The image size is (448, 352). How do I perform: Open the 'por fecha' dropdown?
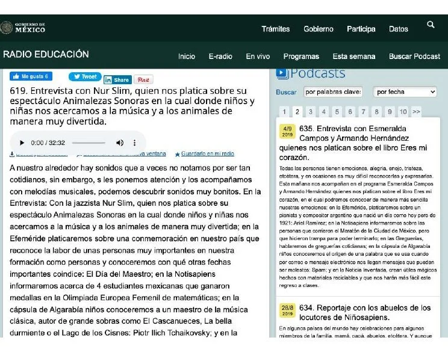tap(405, 92)
